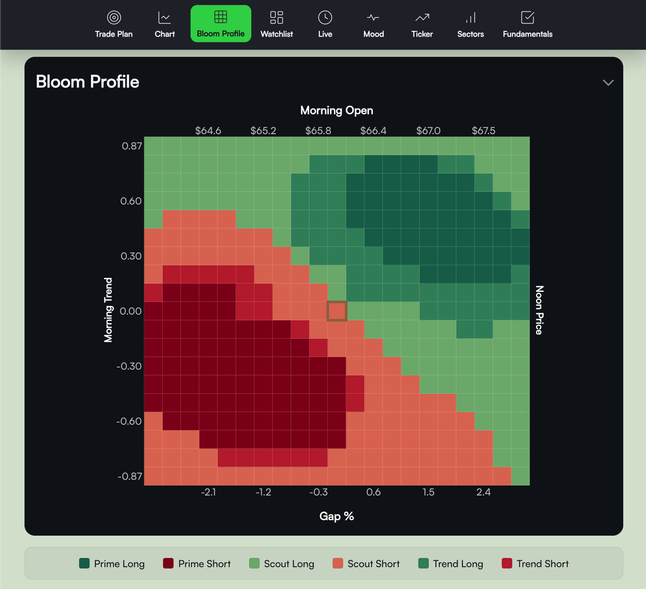Click the Live clock icon
This screenshot has width=646, height=589.
click(x=325, y=17)
